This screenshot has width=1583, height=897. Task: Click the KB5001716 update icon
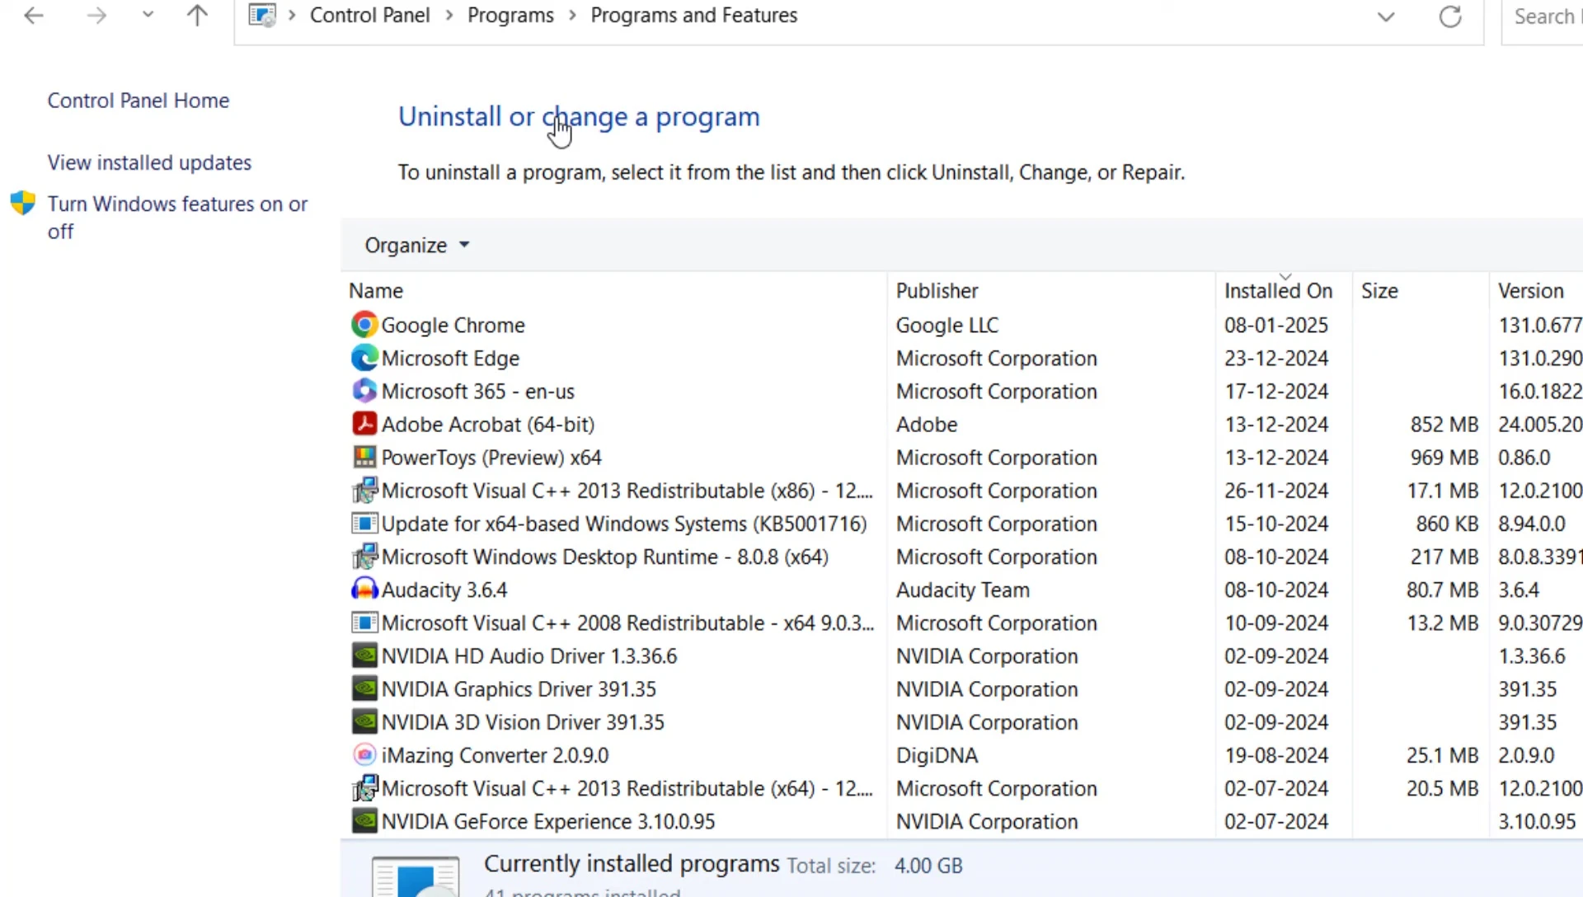364,524
